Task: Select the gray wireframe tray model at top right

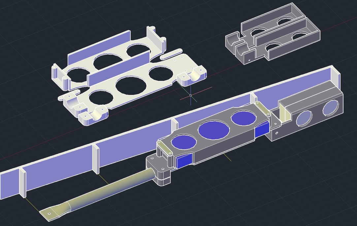Action: click(x=273, y=34)
